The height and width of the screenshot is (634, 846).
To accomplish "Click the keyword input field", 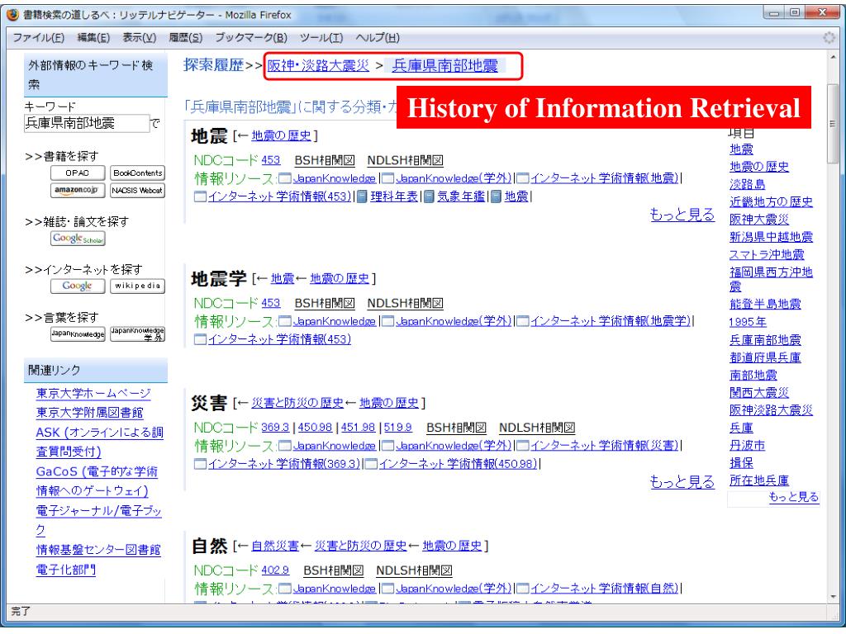I will 86,124.
